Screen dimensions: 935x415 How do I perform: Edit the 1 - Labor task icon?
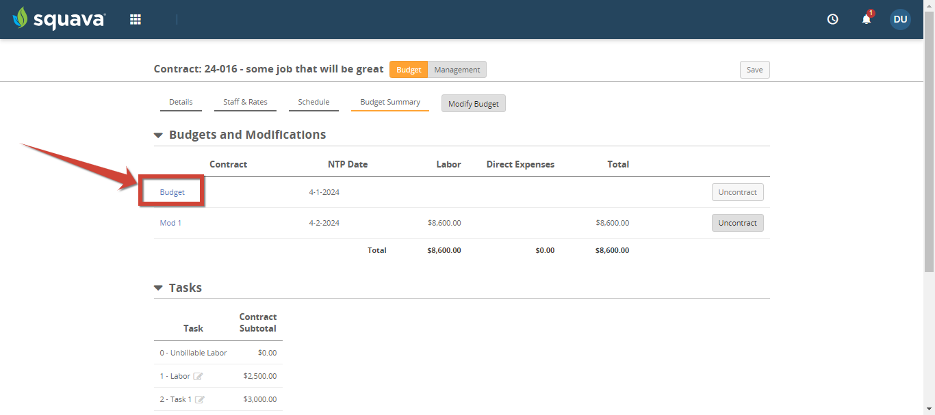pos(198,376)
